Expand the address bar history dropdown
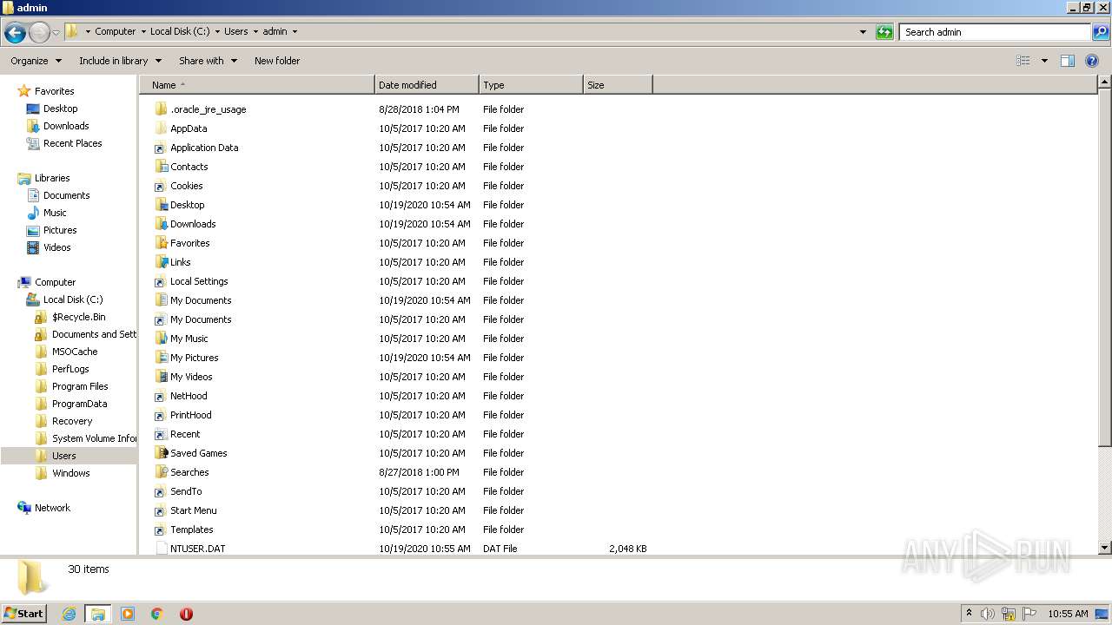This screenshot has height=625, width=1112. coord(863,32)
